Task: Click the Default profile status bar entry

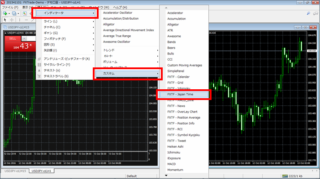Action: [132, 176]
